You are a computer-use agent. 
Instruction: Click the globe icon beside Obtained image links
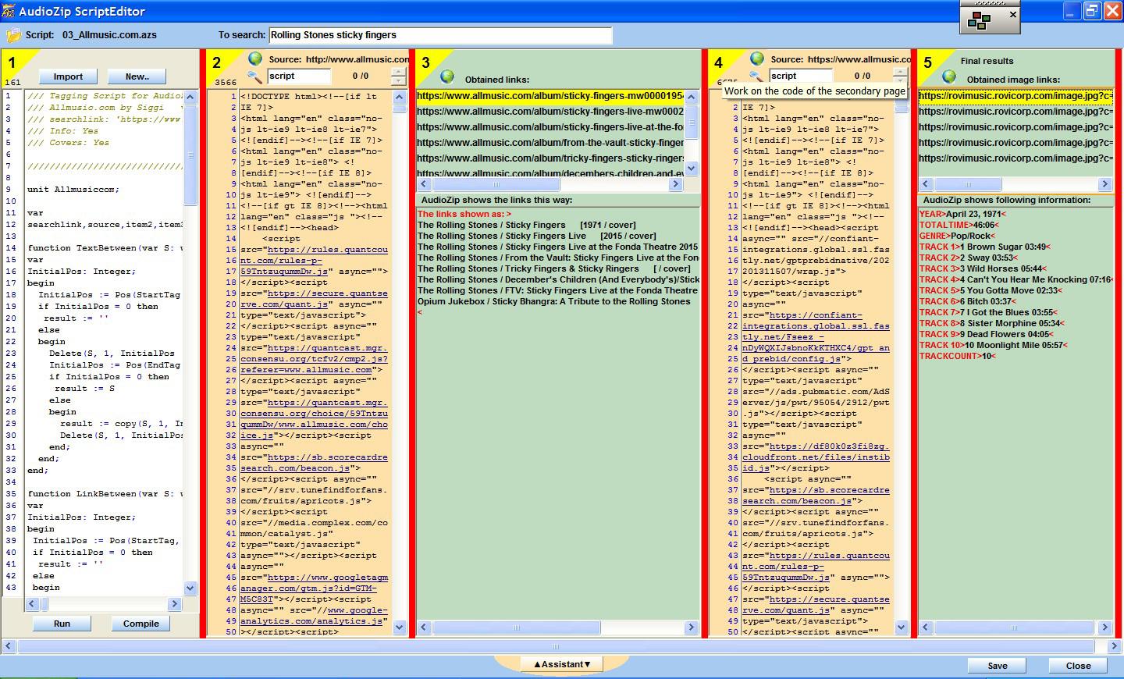click(x=949, y=76)
